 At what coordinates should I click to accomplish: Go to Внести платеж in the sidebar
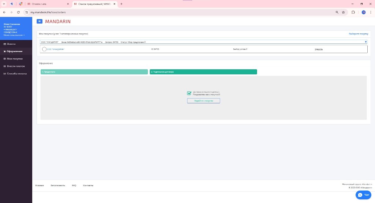tap(16, 66)
